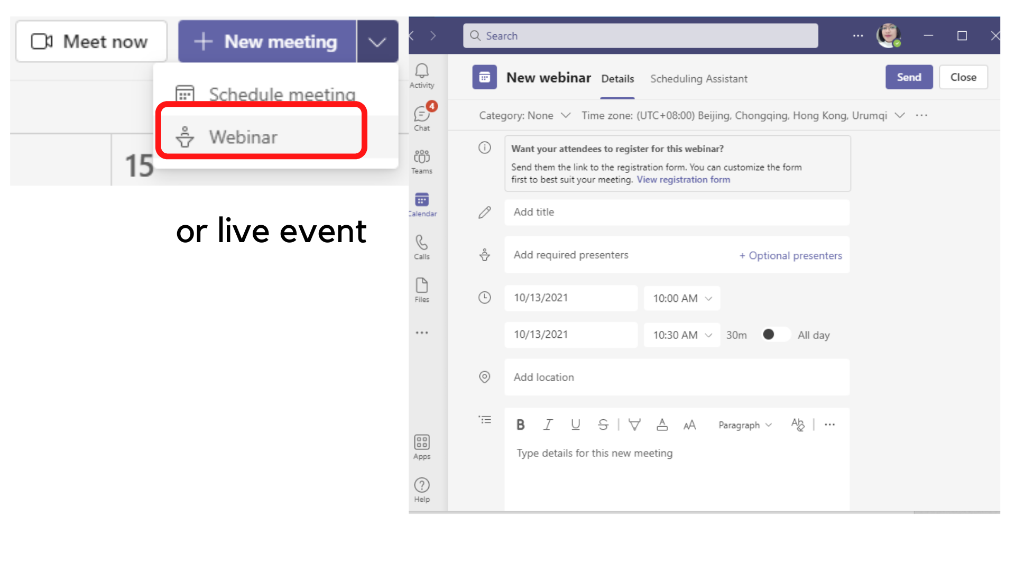Click the Strikethrough formatting icon

(603, 425)
